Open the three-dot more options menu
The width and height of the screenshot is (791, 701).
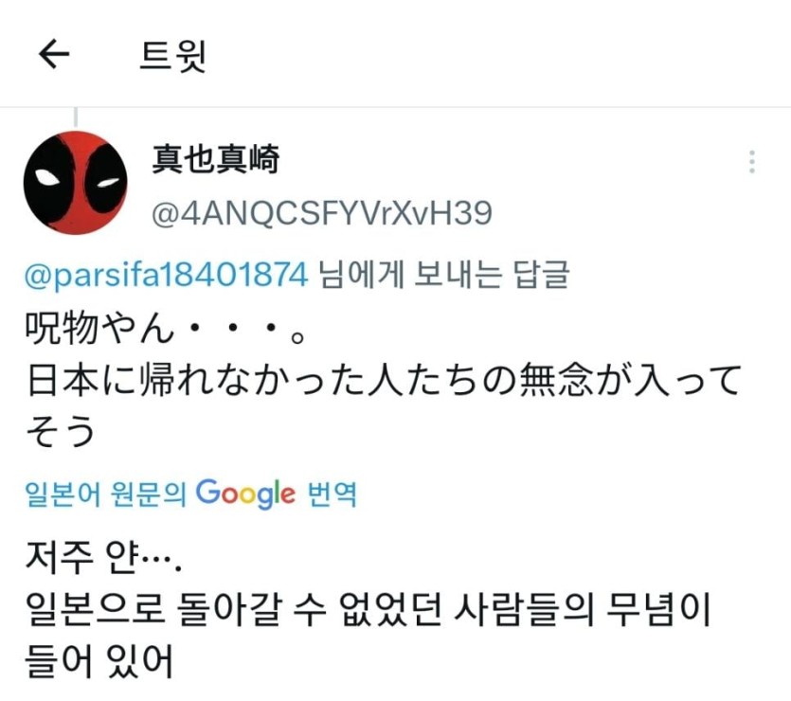(751, 162)
